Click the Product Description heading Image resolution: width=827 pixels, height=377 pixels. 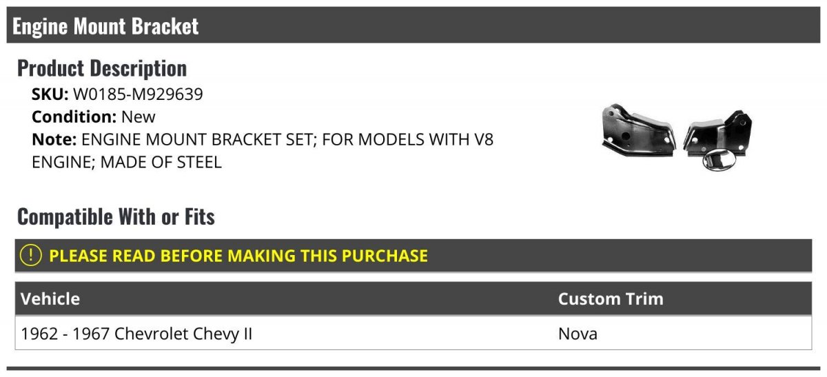102,68
